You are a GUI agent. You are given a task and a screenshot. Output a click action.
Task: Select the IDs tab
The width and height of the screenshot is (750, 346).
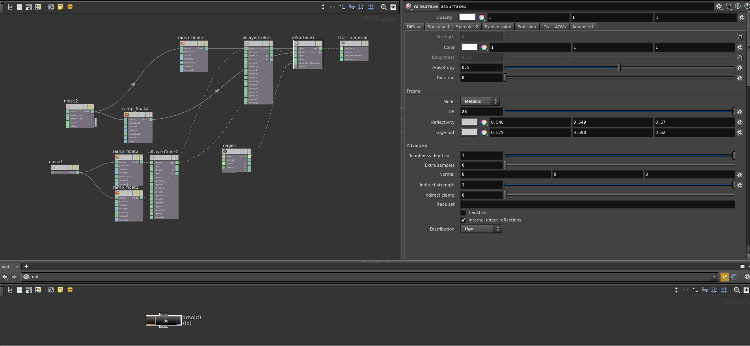coord(545,27)
